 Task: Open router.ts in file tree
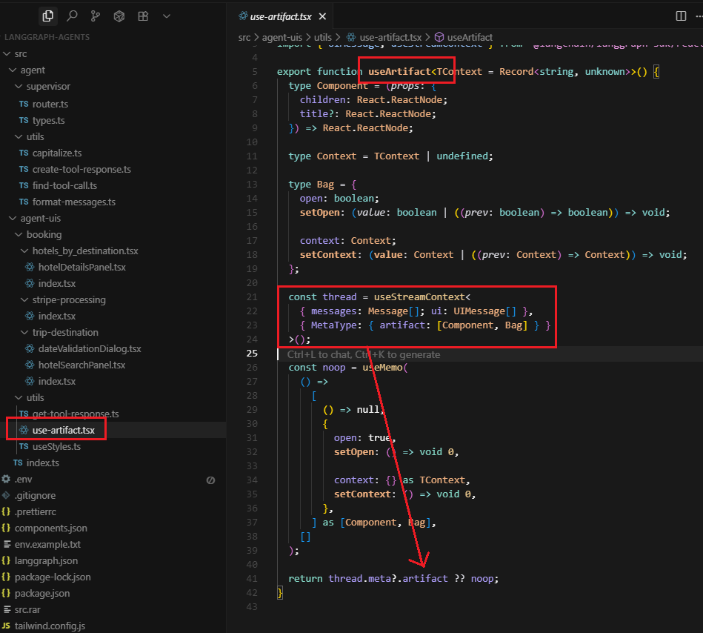point(50,104)
